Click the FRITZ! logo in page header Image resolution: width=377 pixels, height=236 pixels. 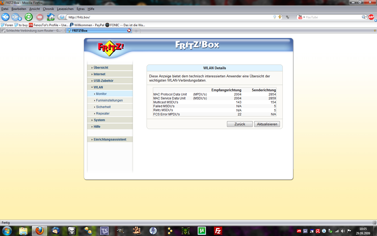(110, 48)
